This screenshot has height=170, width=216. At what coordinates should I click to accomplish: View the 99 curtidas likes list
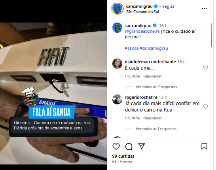coord(123,156)
